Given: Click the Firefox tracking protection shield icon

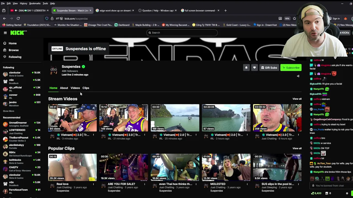Looking at the screenshot, I should click(x=47, y=18).
